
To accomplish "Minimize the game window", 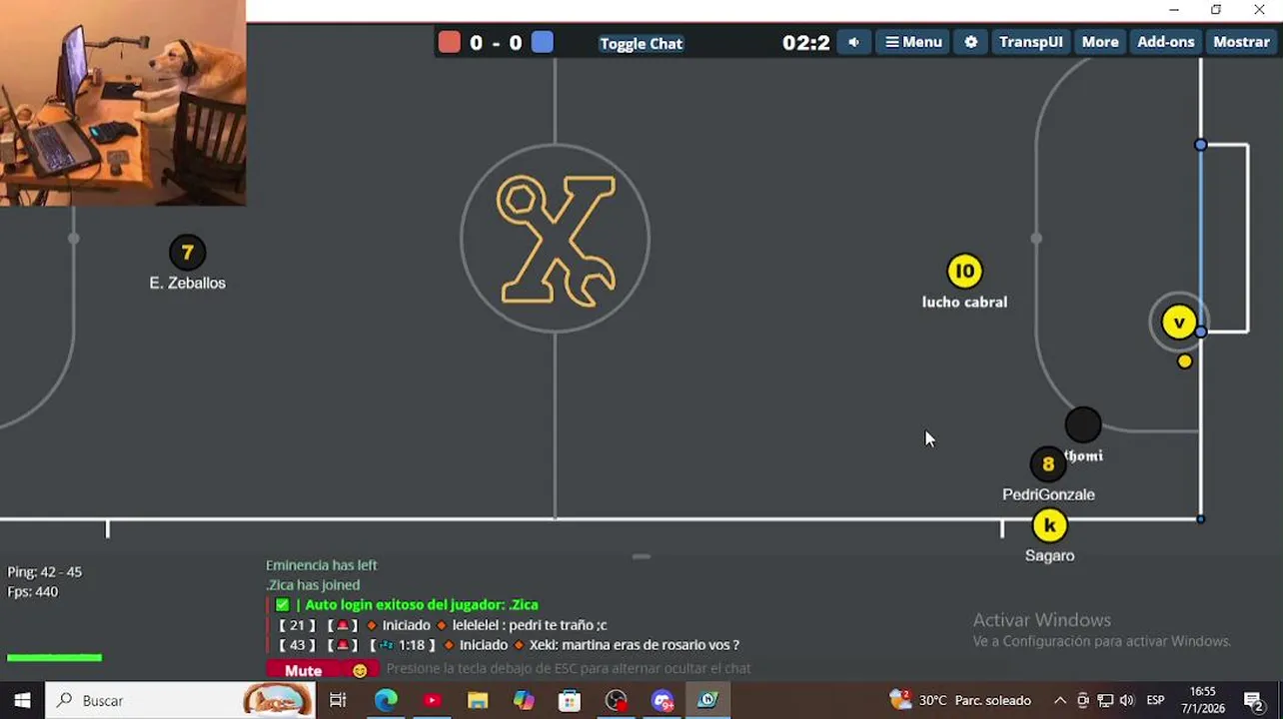I will point(1174,10).
